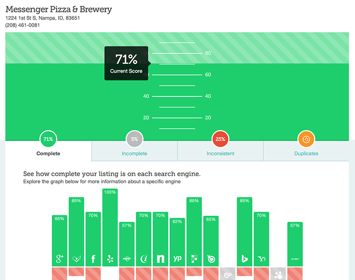Select the YP Yellow Pages icon
355x280 pixels.
(177, 258)
